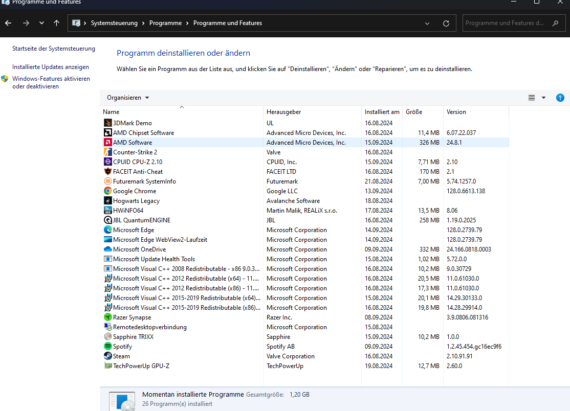570x411 pixels.
Task: Click version 24.166.0818.0003 cell
Action: [469, 249]
